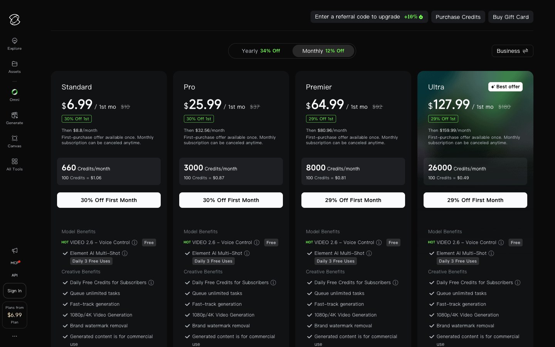This screenshot has height=347, width=555.
Task: Open the Generate tool
Action: [x=15, y=118]
